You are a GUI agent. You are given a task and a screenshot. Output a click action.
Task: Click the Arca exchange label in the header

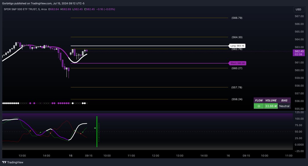(43, 9)
